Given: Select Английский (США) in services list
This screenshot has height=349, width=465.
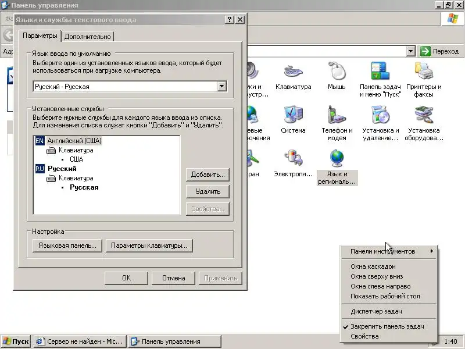Looking at the screenshot, I should [74, 141].
